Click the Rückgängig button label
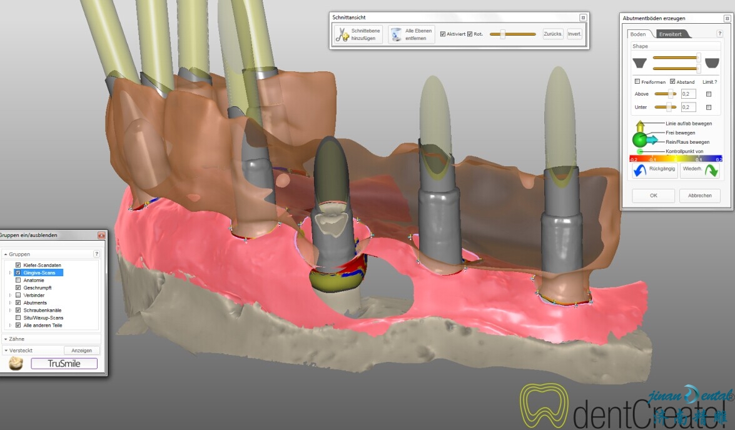Screen dimensions: 735x430 [662, 169]
